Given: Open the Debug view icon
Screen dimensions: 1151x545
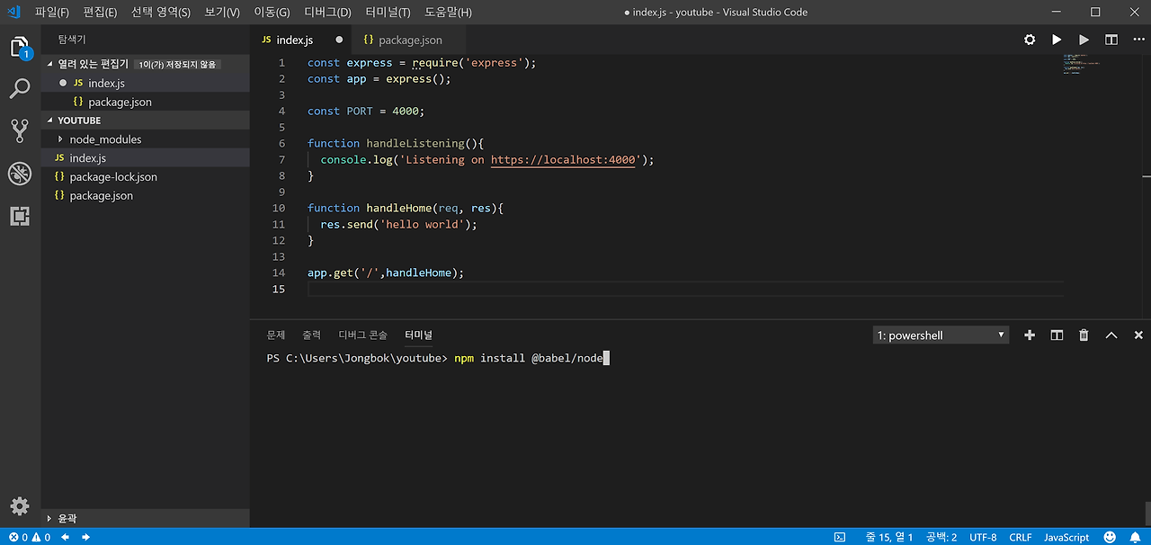Looking at the screenshot, I should [x=20, y=174].
